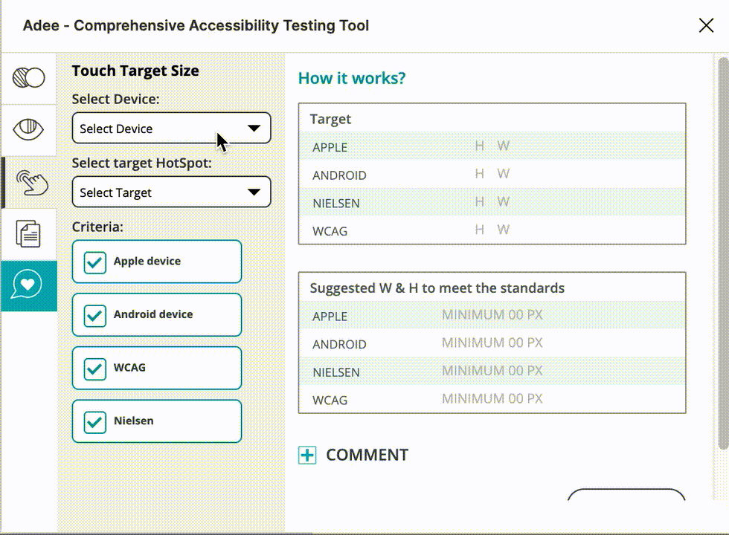Open the Select Device dropdown
The width and height of the screenshot is (729, 535).
pyautogui.click(x=171, y=128)
